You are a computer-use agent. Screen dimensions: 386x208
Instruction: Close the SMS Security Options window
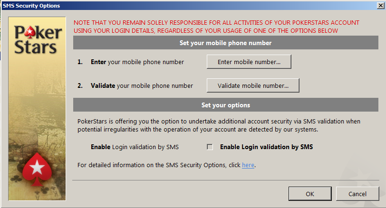[381, 5]
